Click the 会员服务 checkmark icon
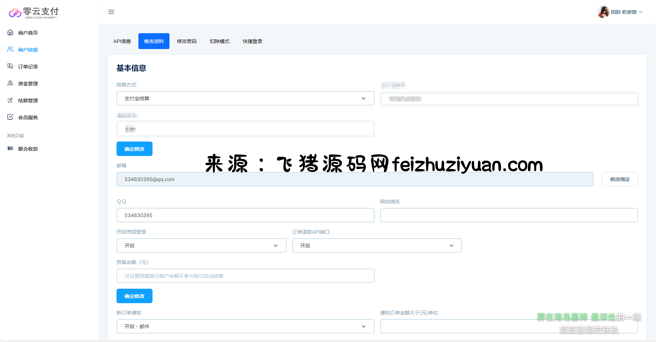 [x=10, y=117]
